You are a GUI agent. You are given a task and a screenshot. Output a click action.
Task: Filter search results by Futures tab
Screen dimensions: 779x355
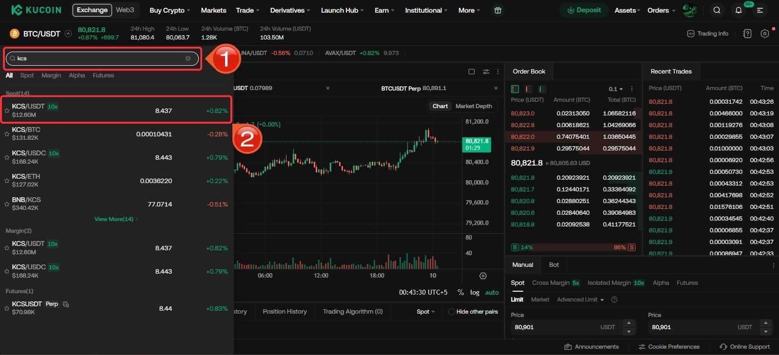pyautogui.click(x=103, y=75)
